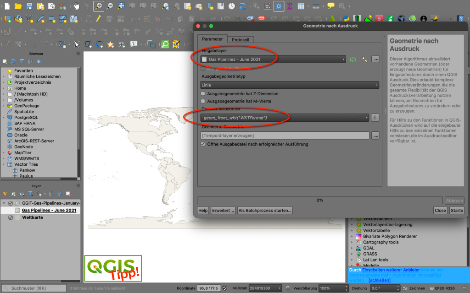Open a project with the yellow folder icon
The height and width of the screenshot is (293, 470).
pyautogui.click(x=18, y=6)
